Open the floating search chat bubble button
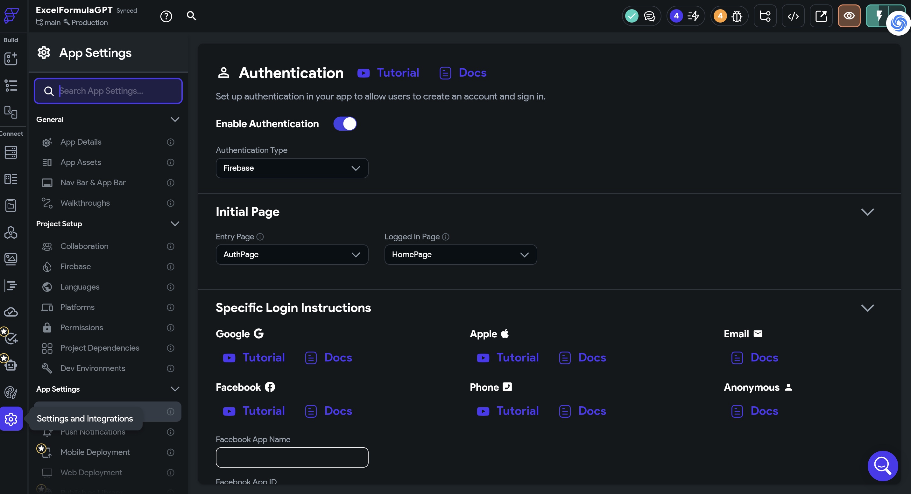 tap(882, 466)
